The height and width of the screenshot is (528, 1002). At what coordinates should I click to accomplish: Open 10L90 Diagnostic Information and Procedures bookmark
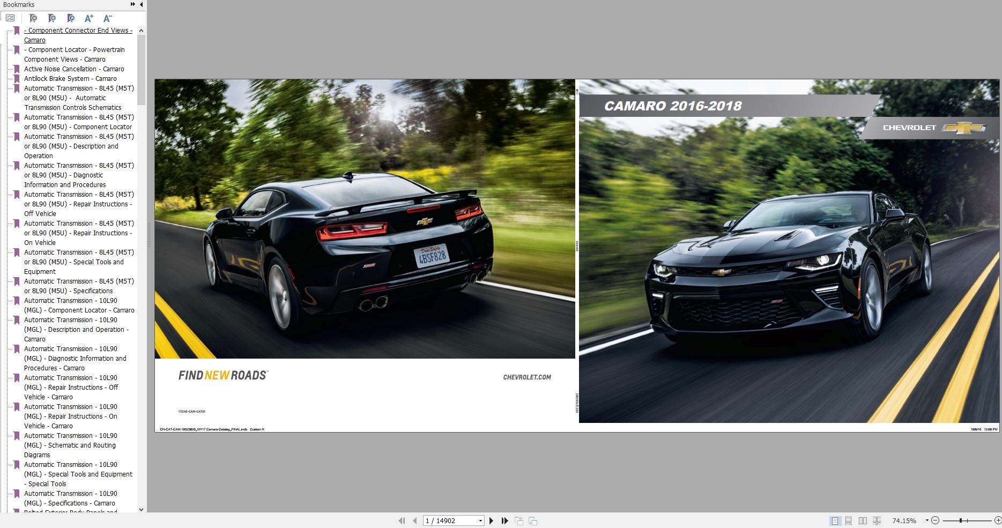click(76, 359)
